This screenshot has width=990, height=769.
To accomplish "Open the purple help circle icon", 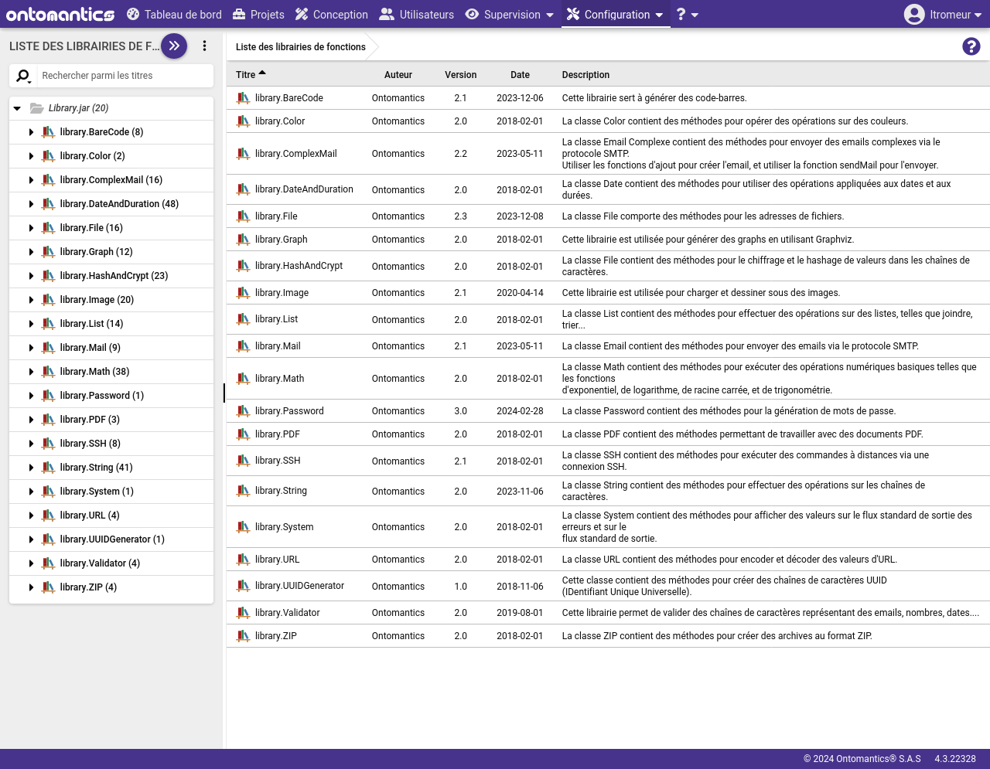I will pos(971,46).
